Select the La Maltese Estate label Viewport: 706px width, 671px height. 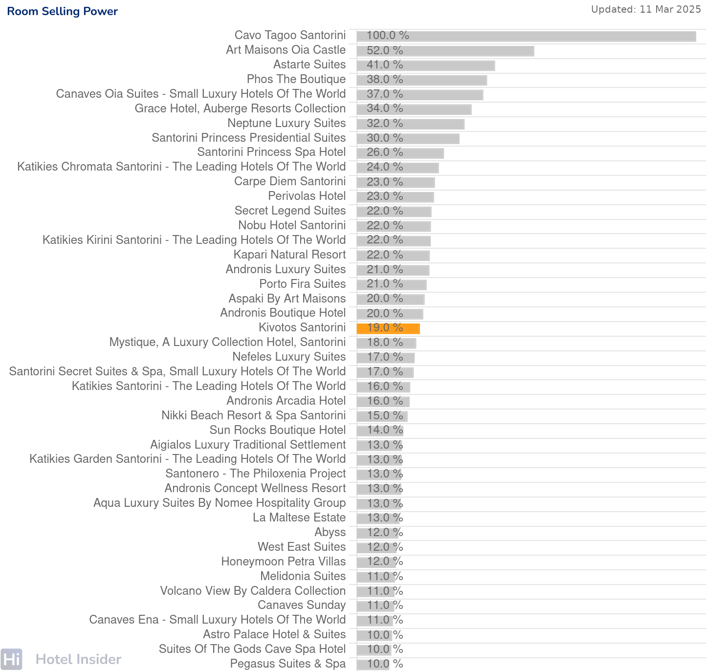tap(299, 518)
